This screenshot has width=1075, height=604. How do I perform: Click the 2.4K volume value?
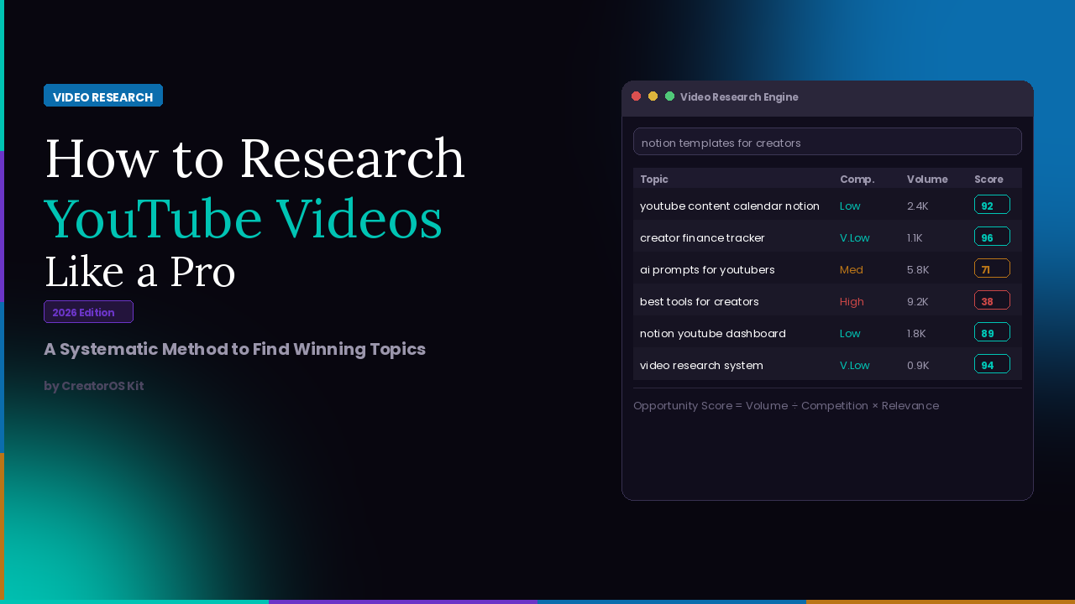tap(918, 206)
